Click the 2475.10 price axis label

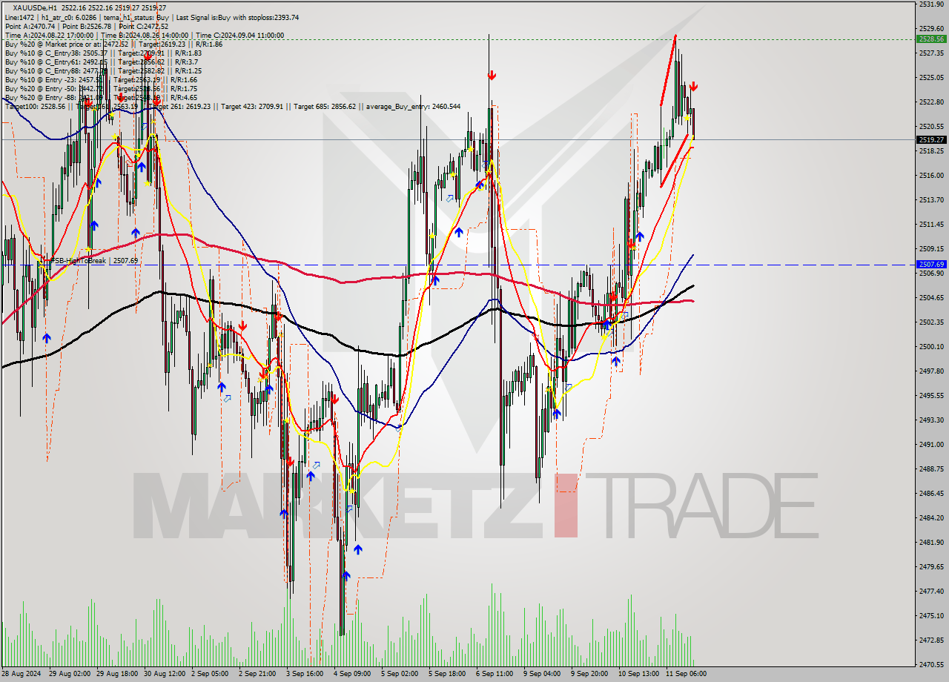[931, 615]
